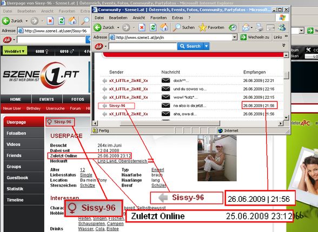Click printer icon in Community toolbar

(x=259, y=28)
